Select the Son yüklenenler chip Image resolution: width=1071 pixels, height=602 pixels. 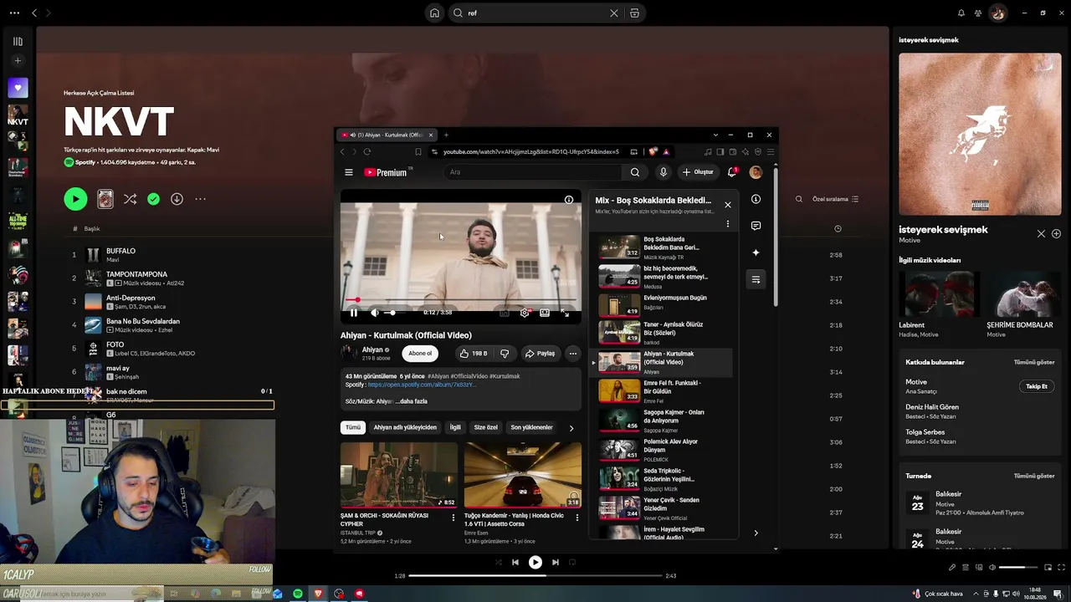click(x=531, y=427)
